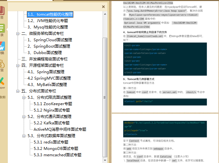The image size is (219, 163).
Task: Open 5.3.3 memcached面试专题 bookmark
Action: (x=58, y=155)
